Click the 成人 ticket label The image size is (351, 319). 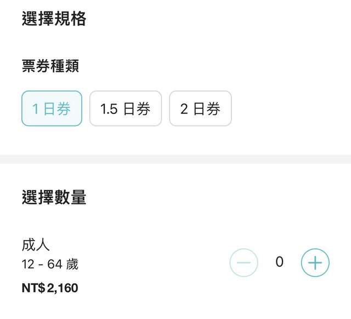(36, 244)
